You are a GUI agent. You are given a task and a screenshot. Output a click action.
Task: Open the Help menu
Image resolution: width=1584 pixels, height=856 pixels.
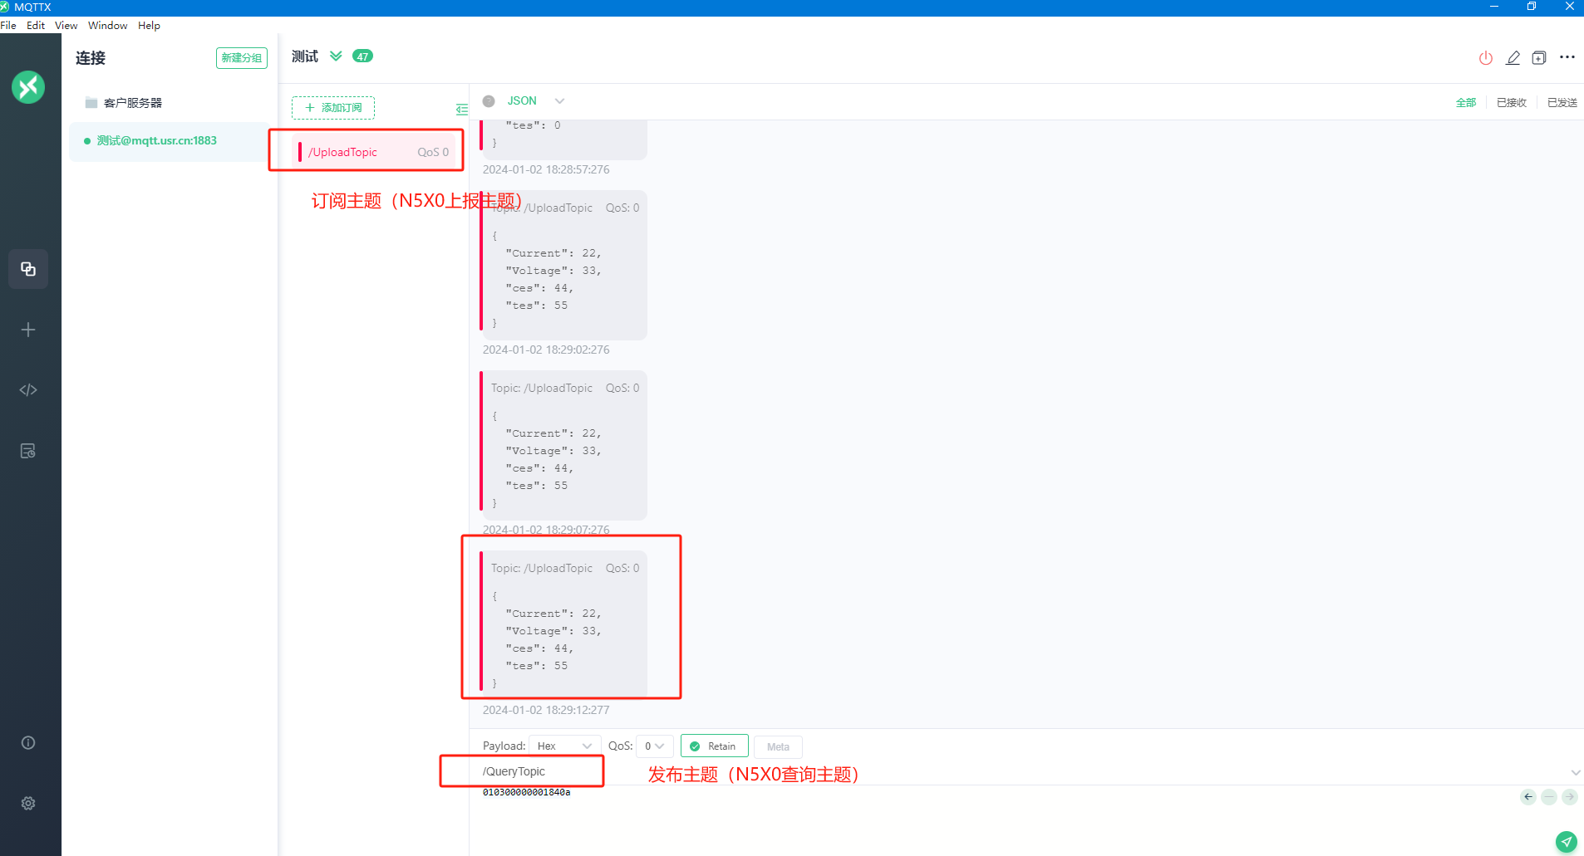[x=150, y=26]
